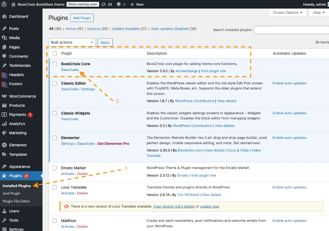
Task: Open the Bulk actions dropdown
Action: pyautogui.click(x=72, y=42)
